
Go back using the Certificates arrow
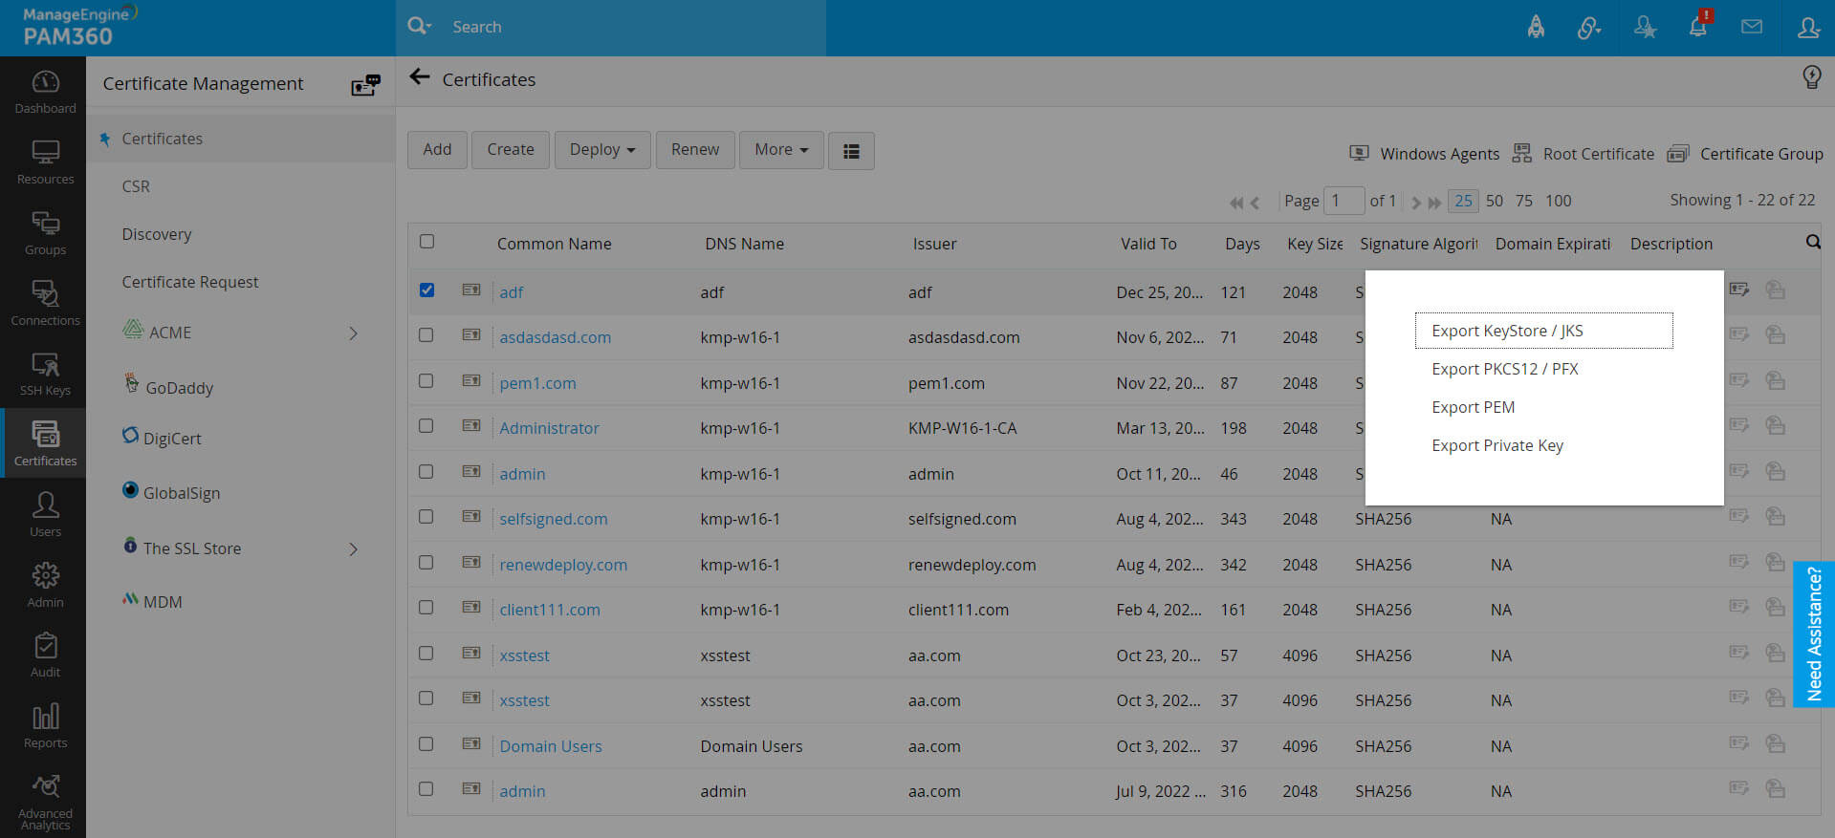tap(419, 77)
